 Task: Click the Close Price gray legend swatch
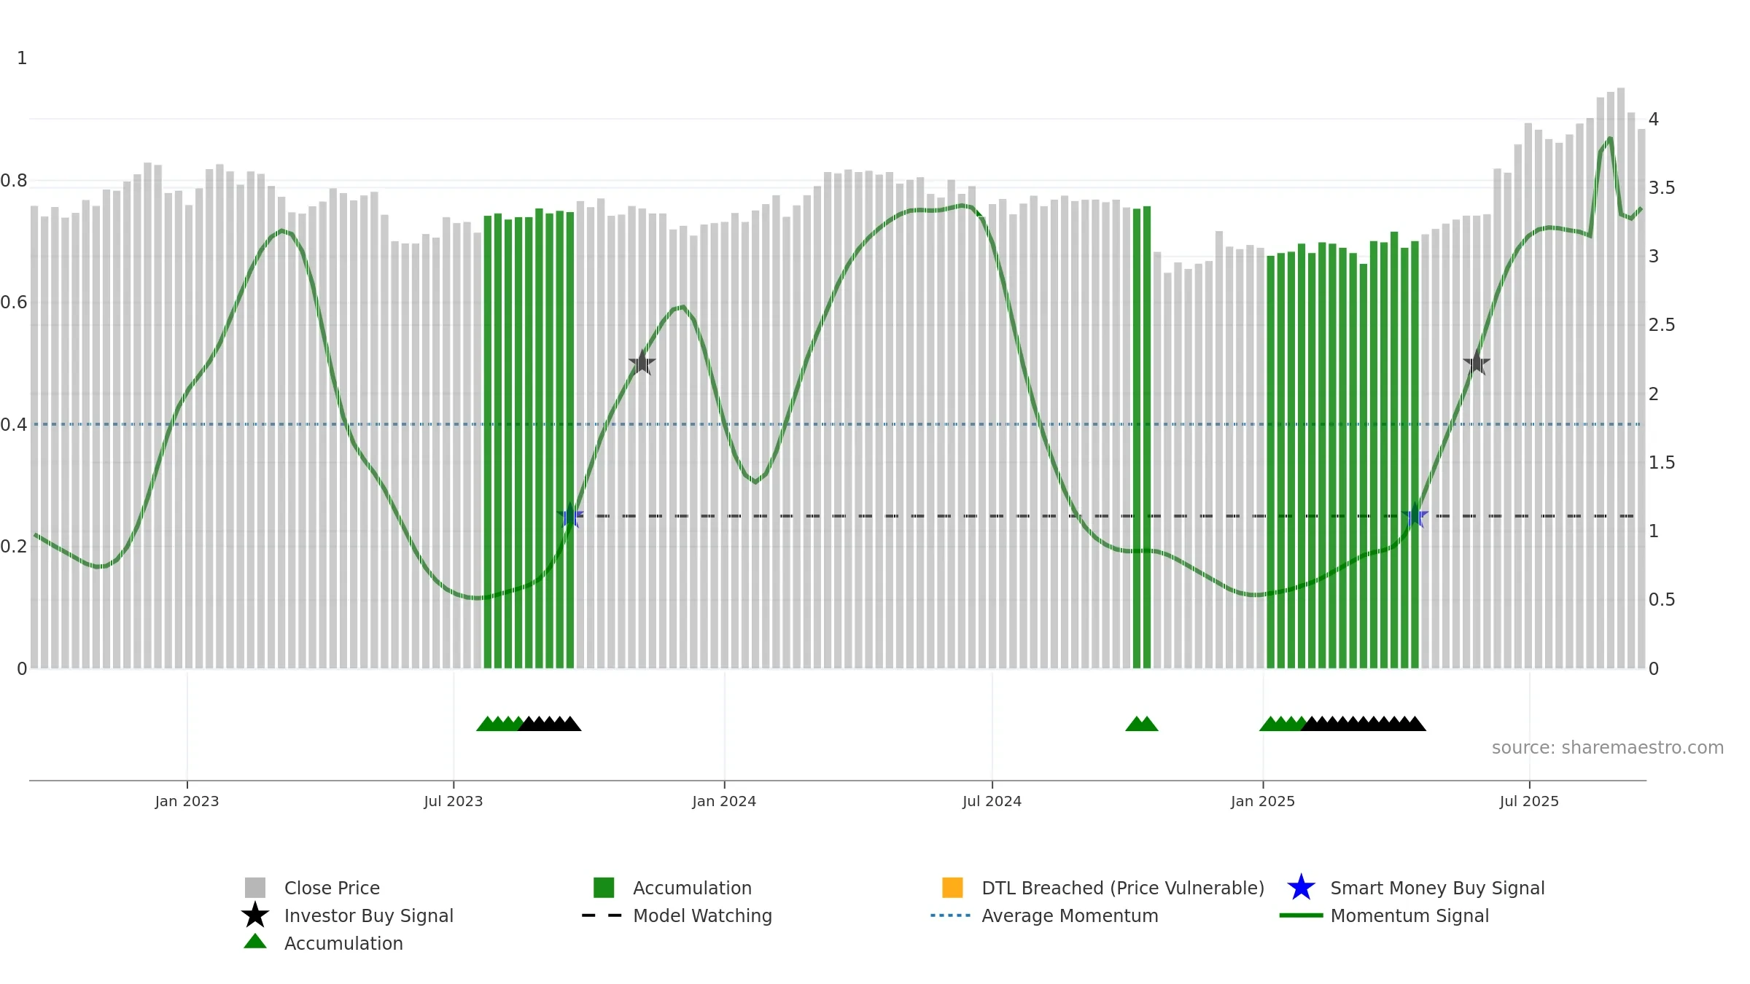tap(255, 888)
